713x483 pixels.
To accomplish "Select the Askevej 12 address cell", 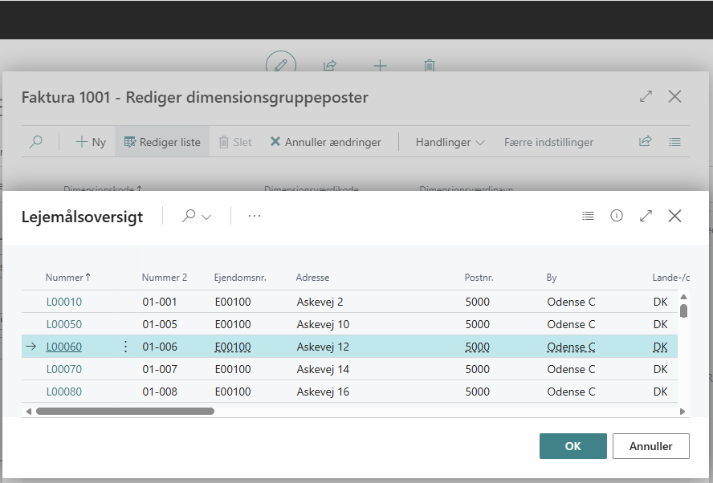I will (323, 347).
